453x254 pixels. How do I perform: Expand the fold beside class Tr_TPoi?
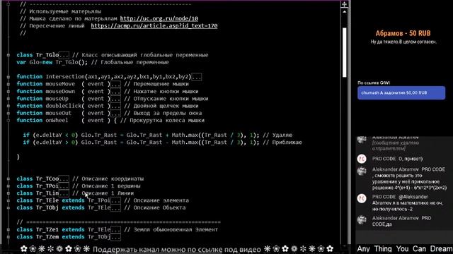point(8,186)
